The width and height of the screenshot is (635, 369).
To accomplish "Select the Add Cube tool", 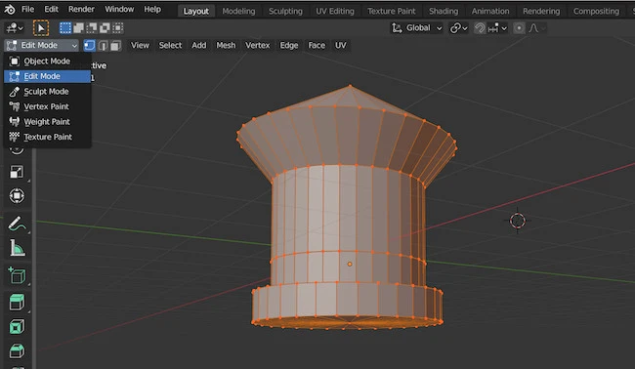I will [x=17, y=276].
